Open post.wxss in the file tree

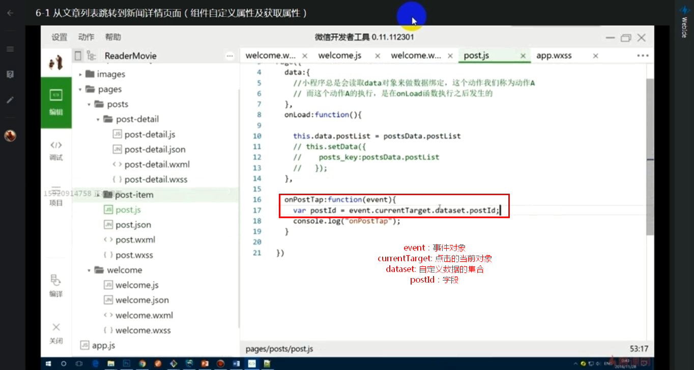click(134, 255)
